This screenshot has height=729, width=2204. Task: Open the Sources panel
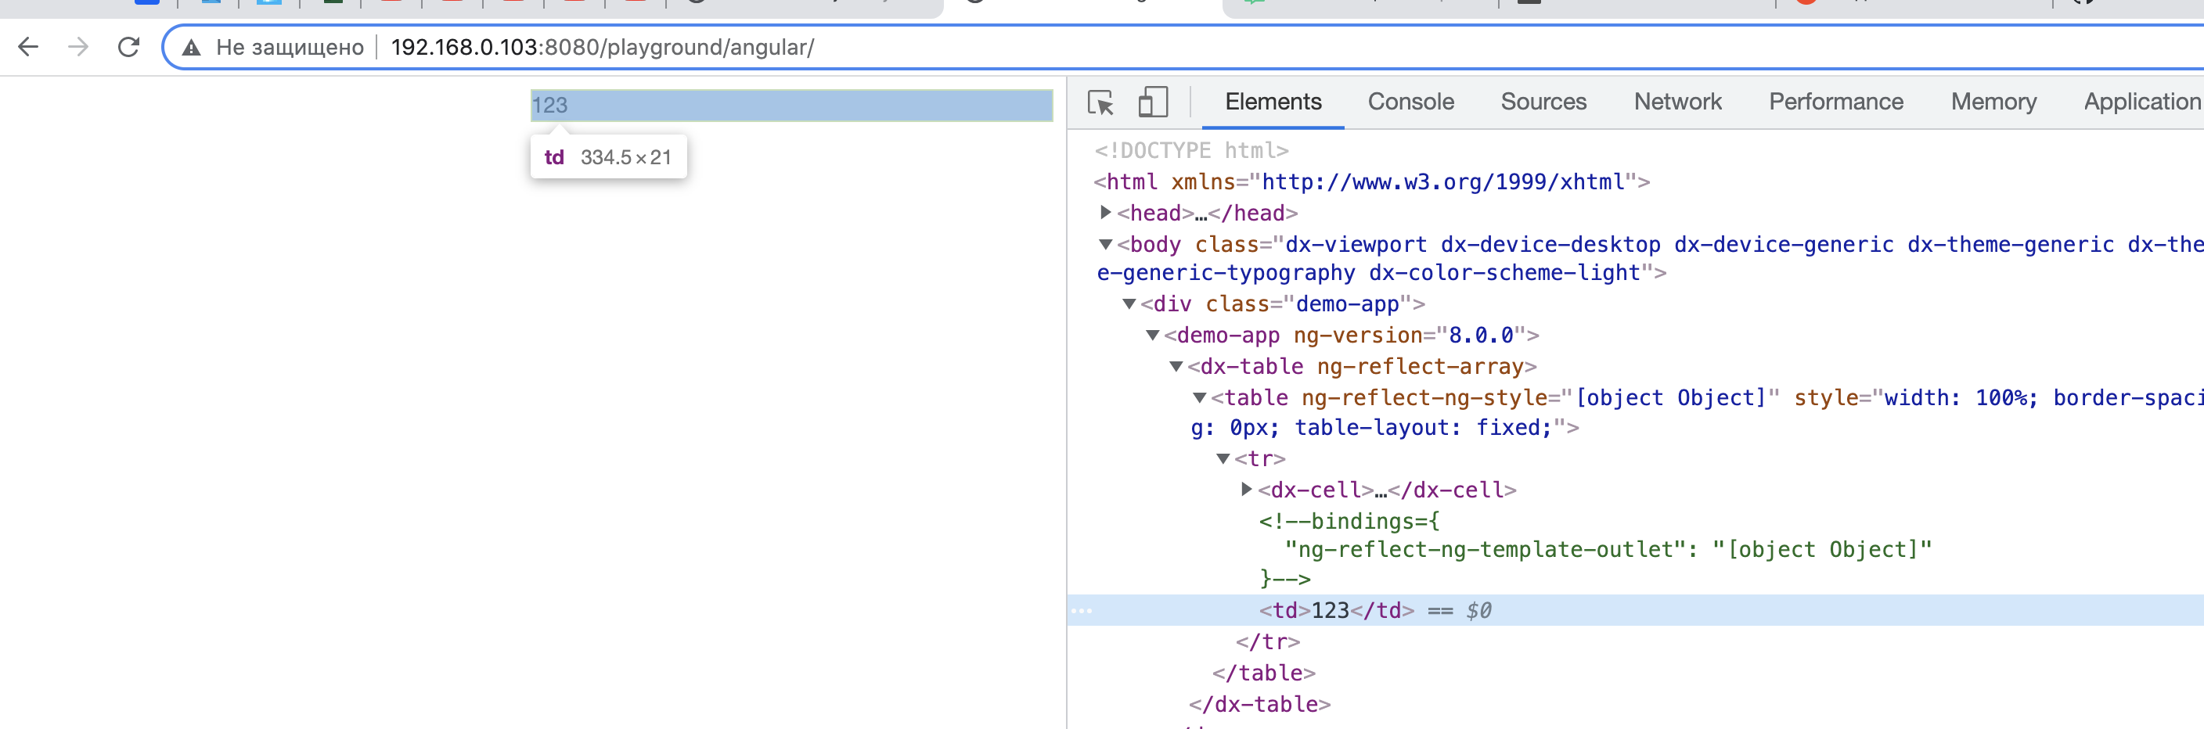tap(1543, 102)
